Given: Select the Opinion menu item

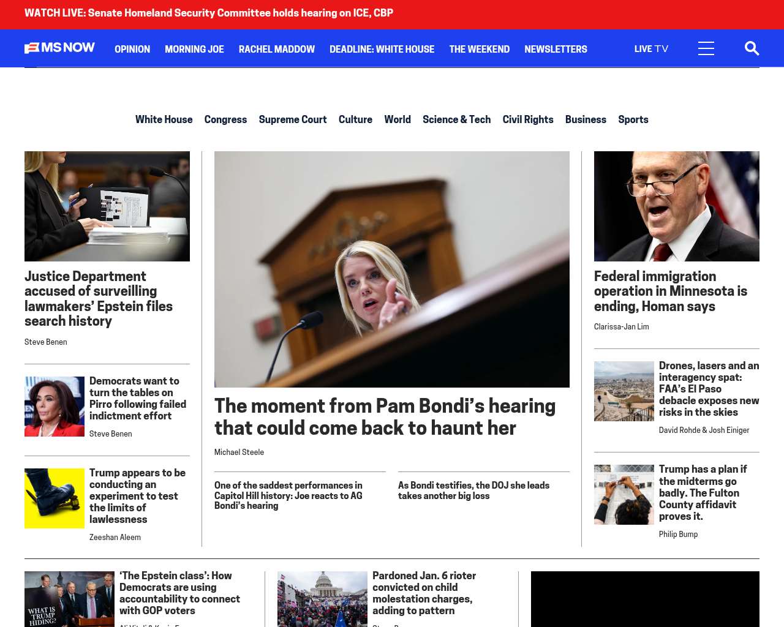Looking at the screenshot, I should 132,49.
